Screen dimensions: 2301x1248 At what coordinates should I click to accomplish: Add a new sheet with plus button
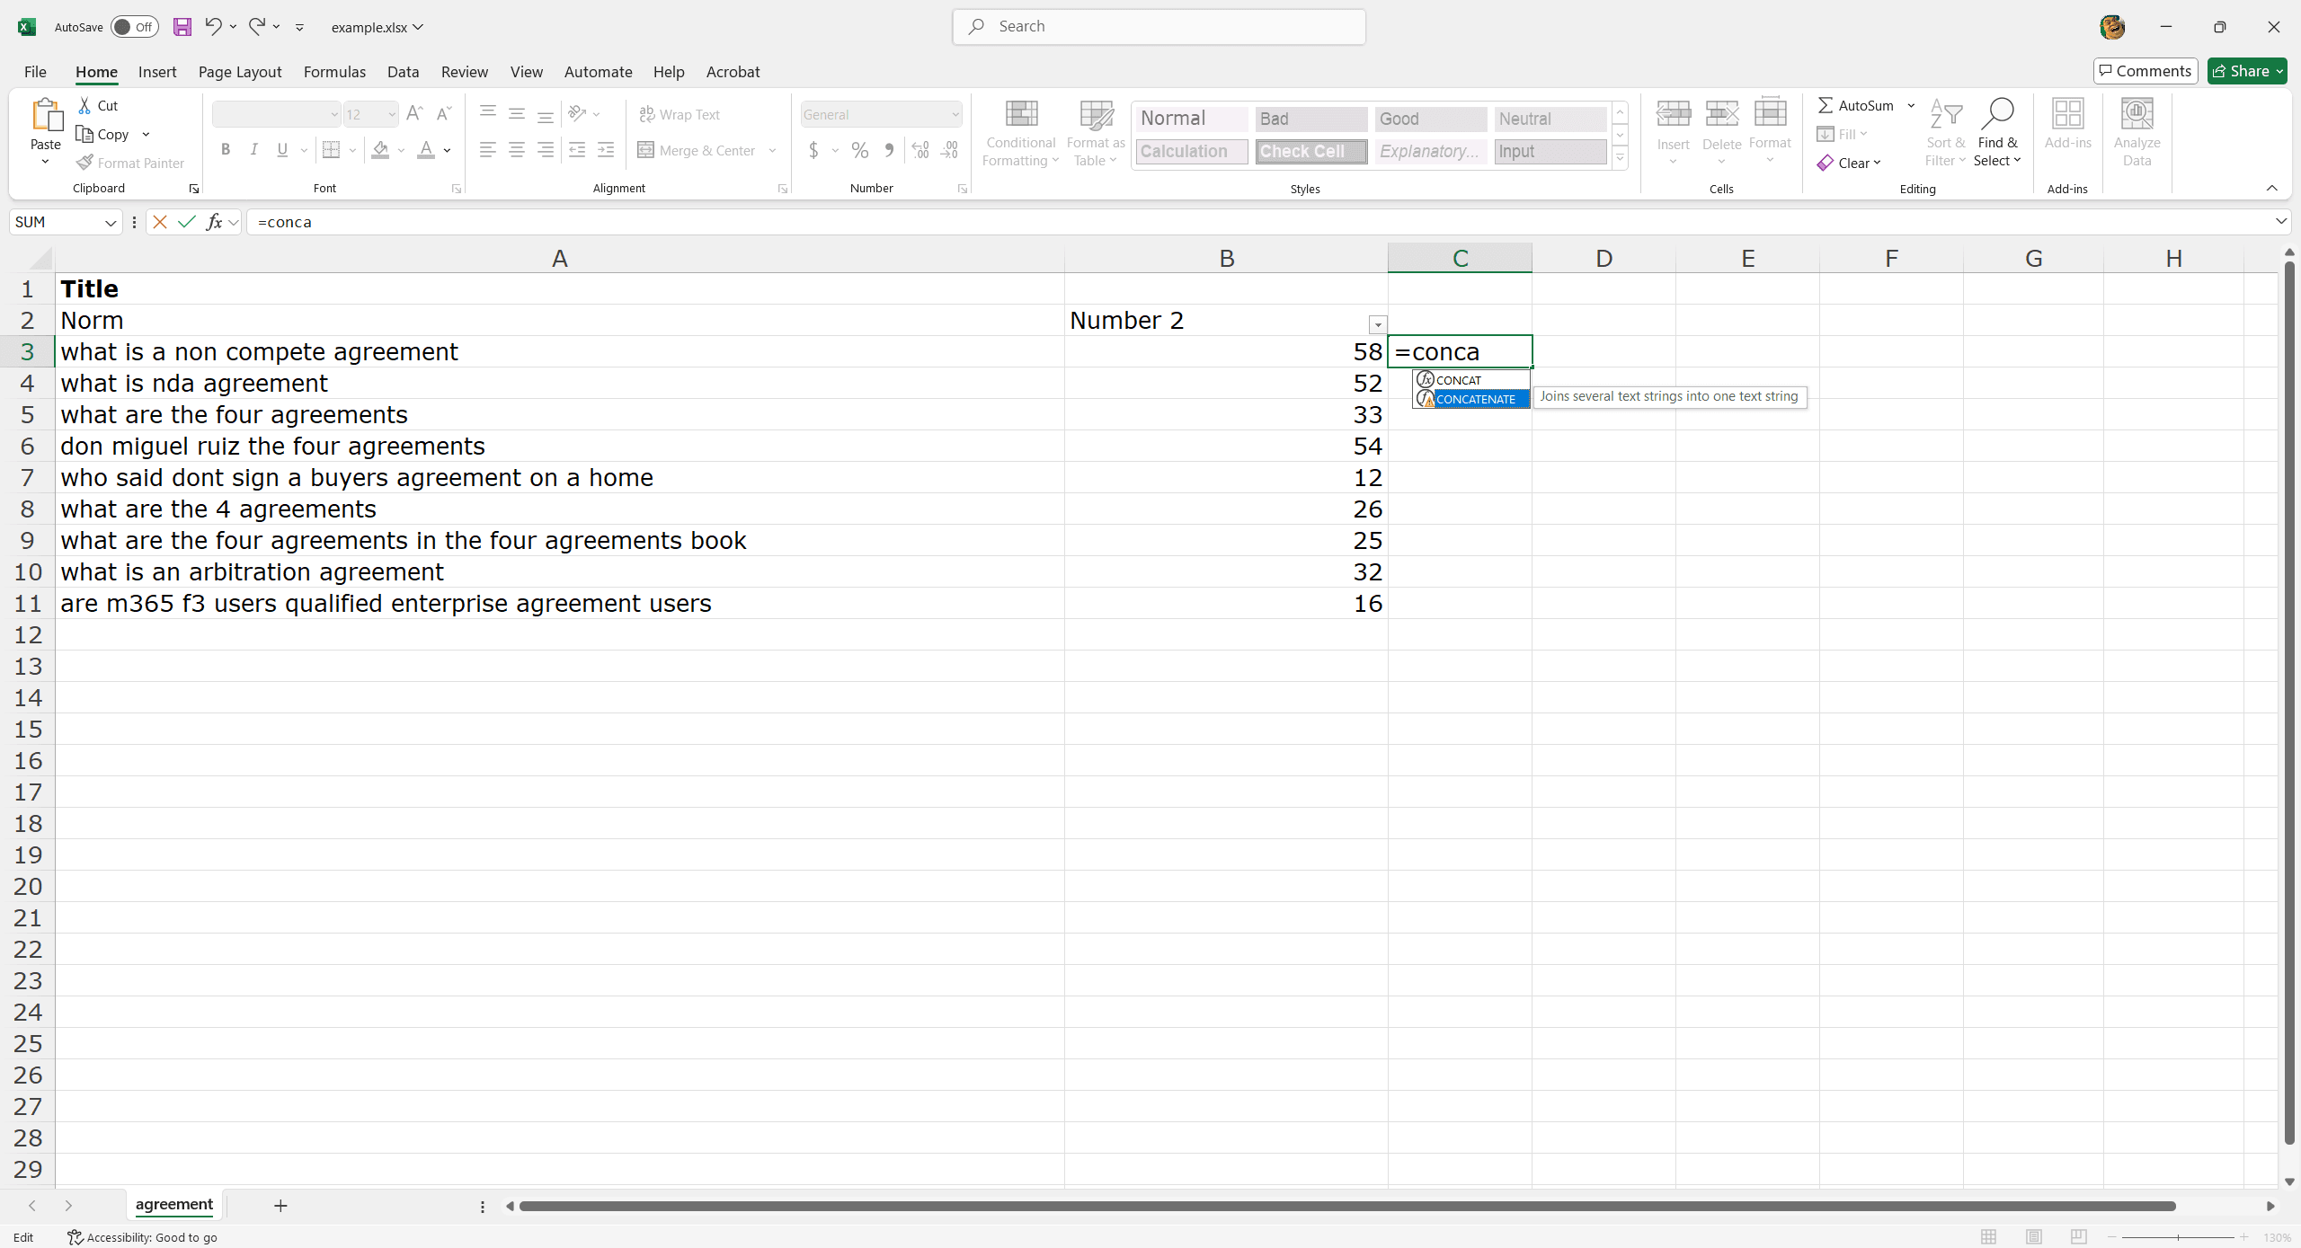tap(280, 1205)
